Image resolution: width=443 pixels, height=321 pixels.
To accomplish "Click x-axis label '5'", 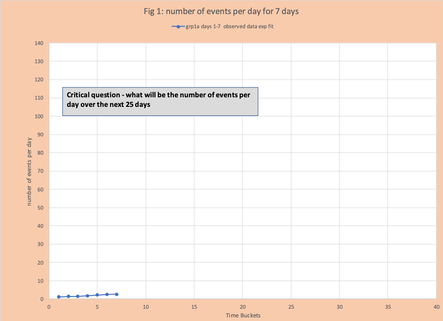I will pyautogui.click(x=97, y=307).
